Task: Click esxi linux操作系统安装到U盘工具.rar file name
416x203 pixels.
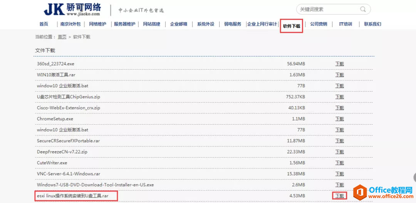Action: [x=73, y=196]
